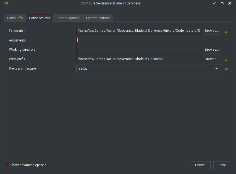Maximize the window with the double chevron icon

point(222,3)
